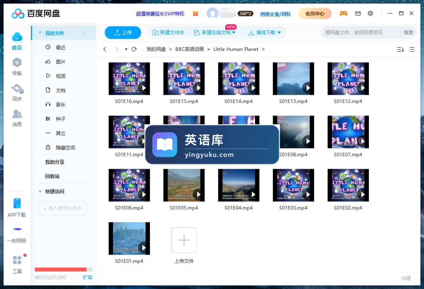Play icon on S01E16.mp4 thumbnail

[x=143, y=88]
